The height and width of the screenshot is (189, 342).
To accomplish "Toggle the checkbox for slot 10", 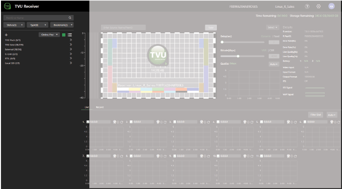I will 218,156.
